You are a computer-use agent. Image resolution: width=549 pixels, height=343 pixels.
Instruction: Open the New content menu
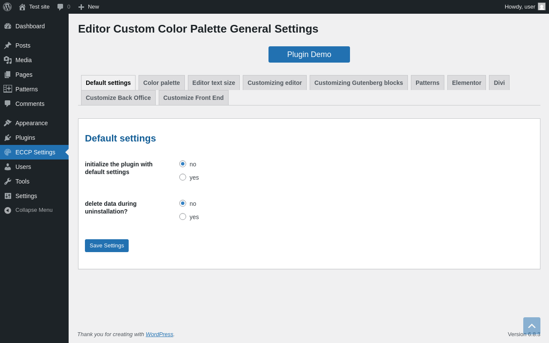coord(89,7)
